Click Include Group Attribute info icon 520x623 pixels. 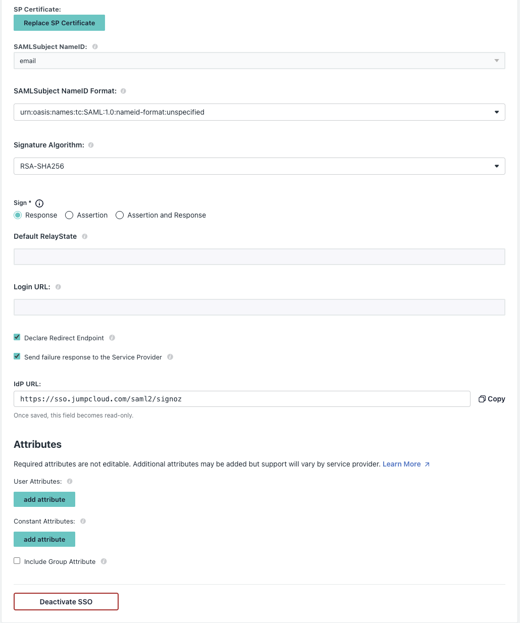[103, 561]
